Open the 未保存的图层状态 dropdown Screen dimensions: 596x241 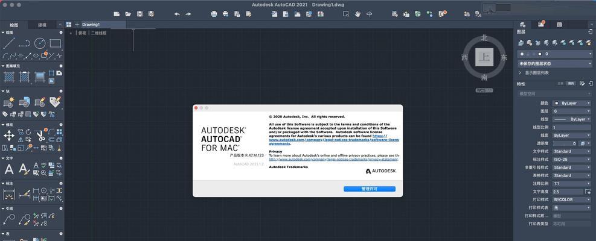tap(556, 63)
